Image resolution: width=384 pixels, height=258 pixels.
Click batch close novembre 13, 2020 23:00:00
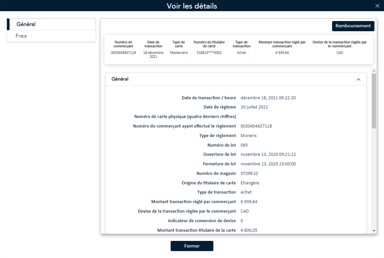point(268,164)
